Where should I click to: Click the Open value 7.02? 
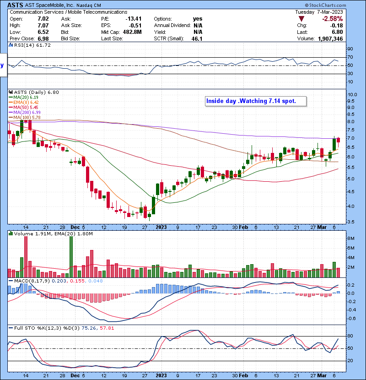point(43,19)
